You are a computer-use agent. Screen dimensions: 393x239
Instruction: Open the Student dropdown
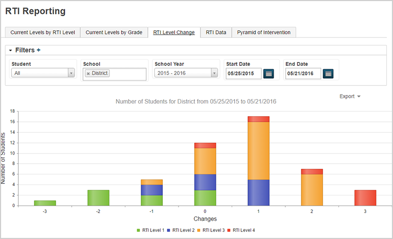coord(43,73)
